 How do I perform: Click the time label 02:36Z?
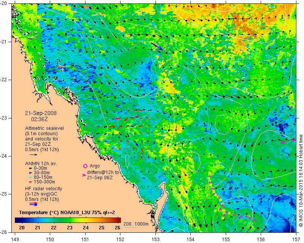40,119
